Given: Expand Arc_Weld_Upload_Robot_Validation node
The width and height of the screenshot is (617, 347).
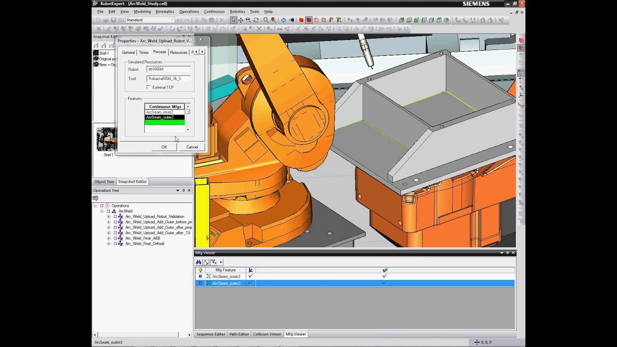Looking at the screenshot, I should point(108,216).
